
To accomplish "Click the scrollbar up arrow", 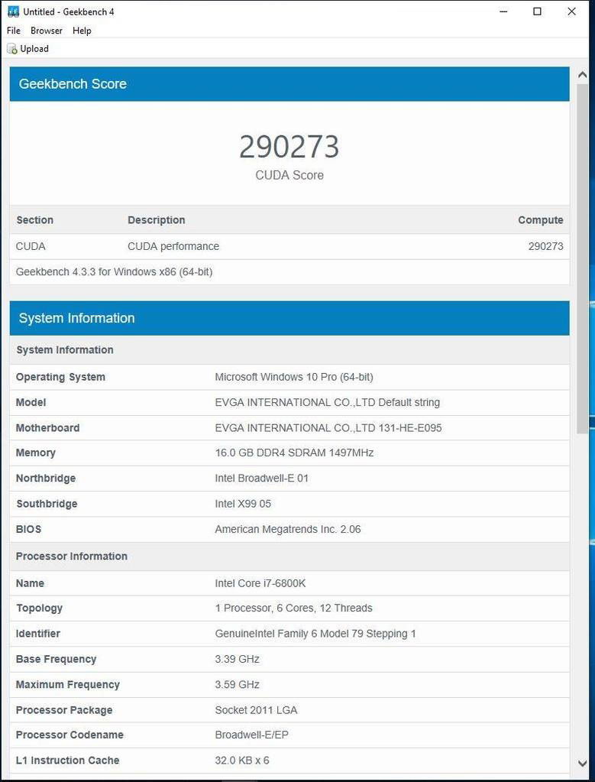I will tap(583, 75).
